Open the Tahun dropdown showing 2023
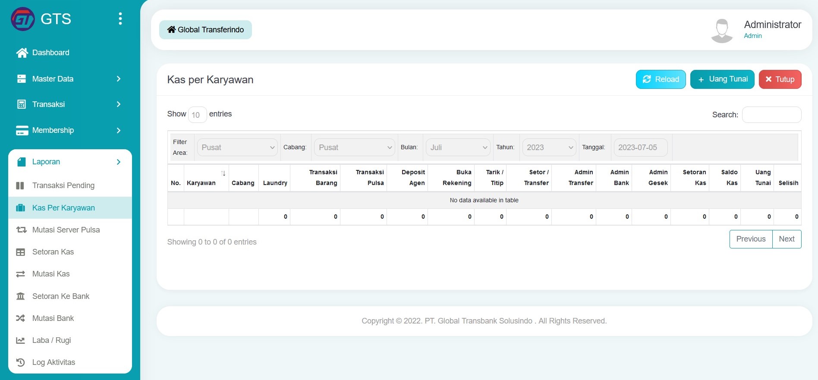The image size is (818, 380). coord(549,148)
